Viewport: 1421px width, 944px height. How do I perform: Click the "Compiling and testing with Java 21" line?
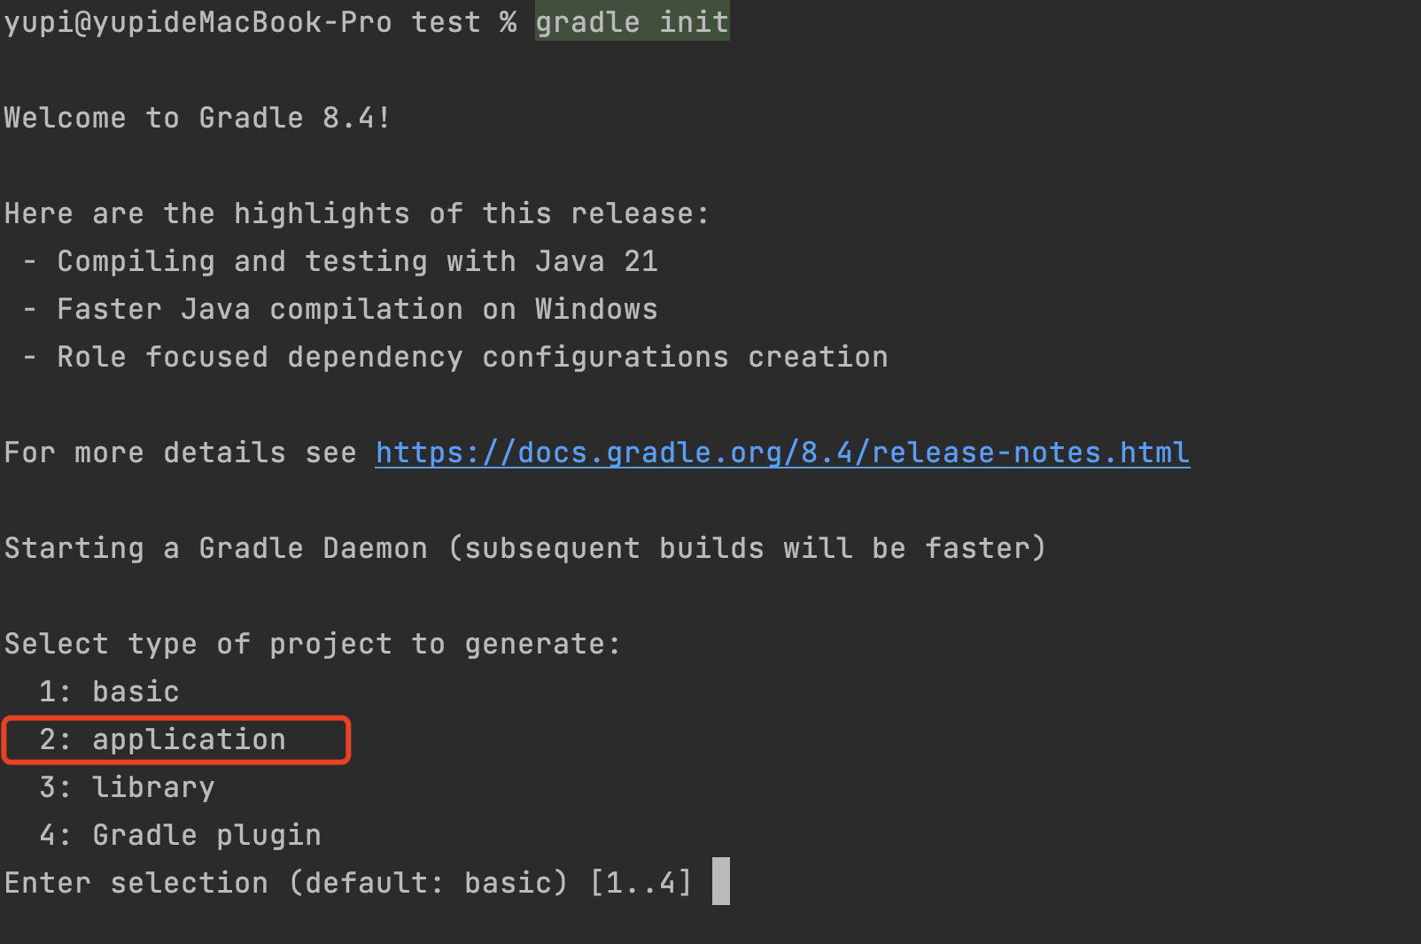[357, 261]
